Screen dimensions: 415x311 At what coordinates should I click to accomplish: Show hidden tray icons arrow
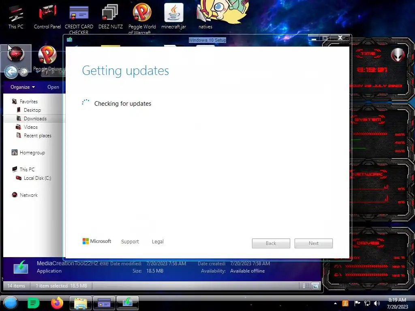tap(335, 303)
